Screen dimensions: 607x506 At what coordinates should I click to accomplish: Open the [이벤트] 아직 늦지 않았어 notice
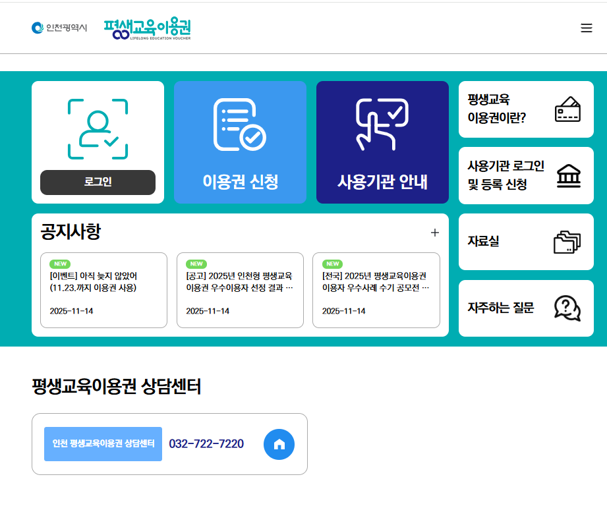[103, 290]
